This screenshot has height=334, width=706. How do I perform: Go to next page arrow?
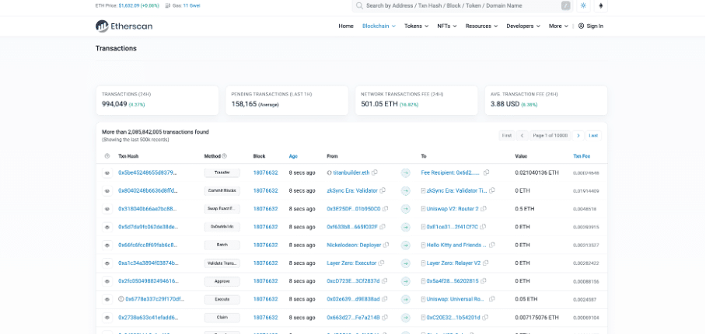pos(578,135)
